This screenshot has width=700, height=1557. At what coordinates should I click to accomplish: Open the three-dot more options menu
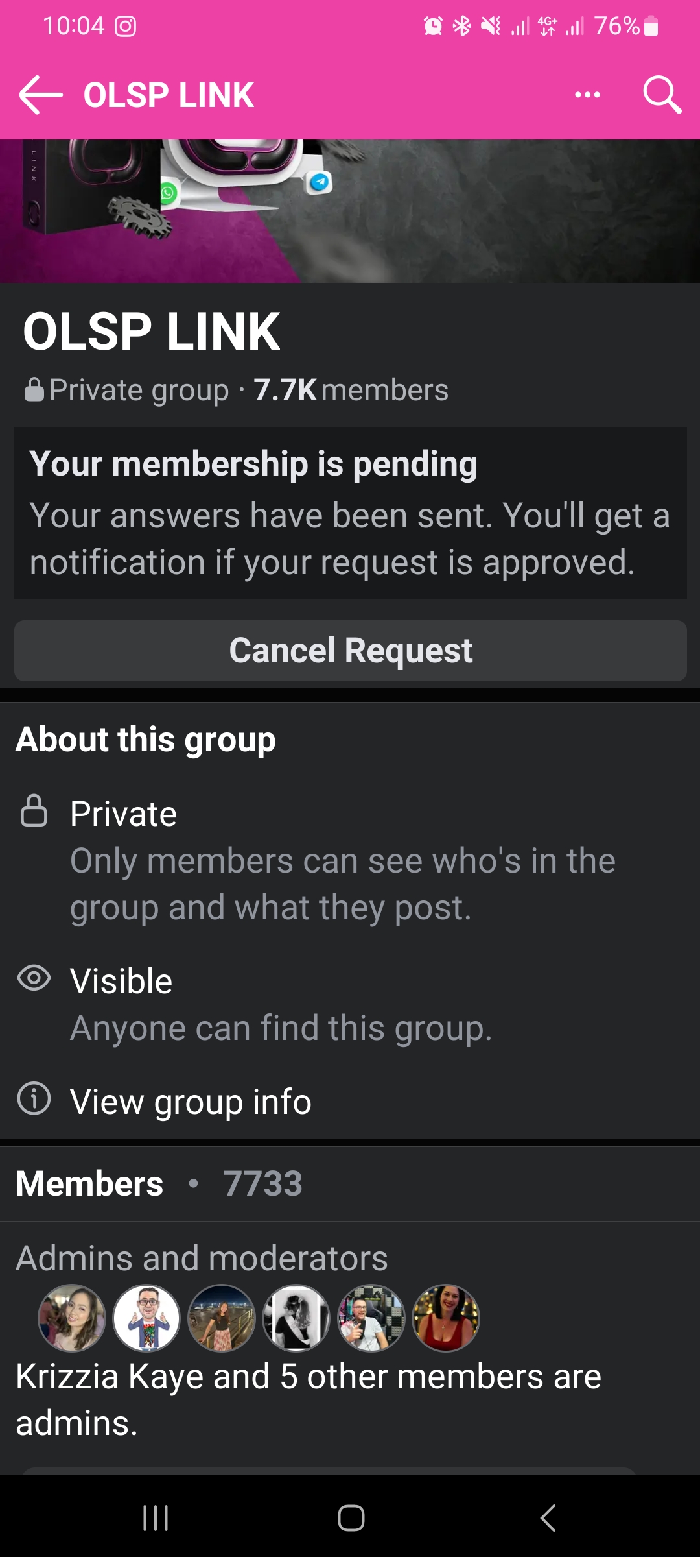click(x=587, y=95)
